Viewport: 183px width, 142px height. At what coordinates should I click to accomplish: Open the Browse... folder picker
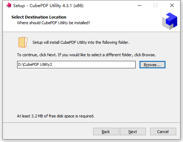[x=152, y=65]
